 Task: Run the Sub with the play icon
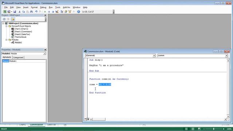coord(45,12)
